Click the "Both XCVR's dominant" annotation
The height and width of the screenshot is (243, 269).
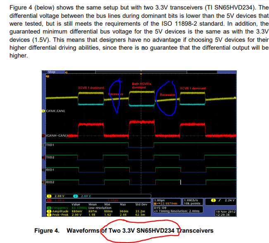(x=141, y=86)
